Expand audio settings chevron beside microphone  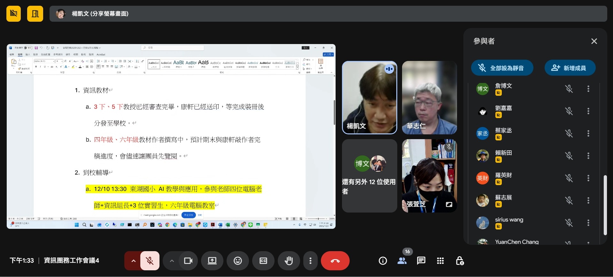click(x=133, y=261)
